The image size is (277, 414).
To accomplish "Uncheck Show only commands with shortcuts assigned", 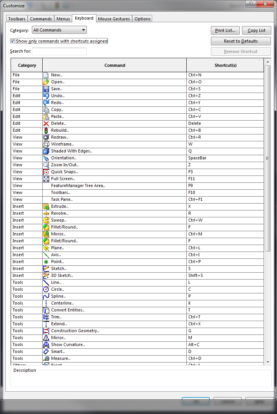I will tap(12, 41).
